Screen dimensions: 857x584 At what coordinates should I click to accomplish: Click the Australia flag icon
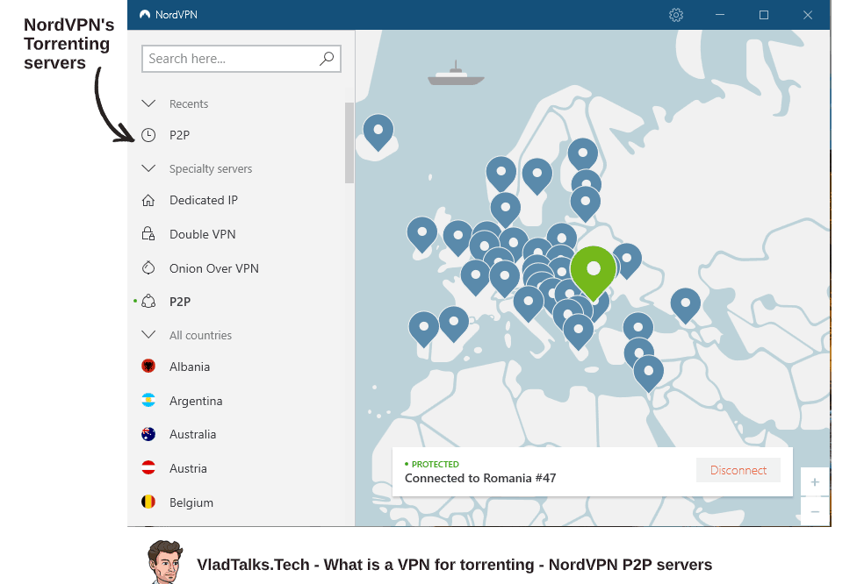pyautogui.click(x=148, y=434)
